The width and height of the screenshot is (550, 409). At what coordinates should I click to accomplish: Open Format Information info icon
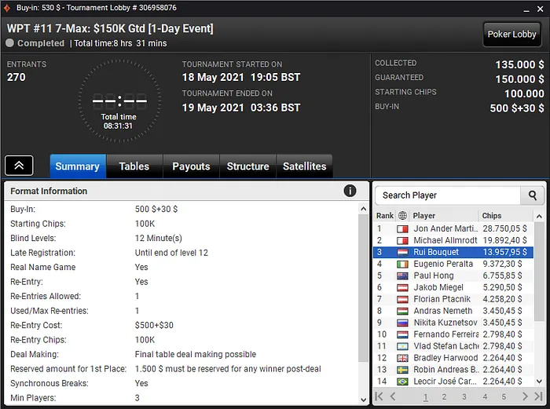350,191
